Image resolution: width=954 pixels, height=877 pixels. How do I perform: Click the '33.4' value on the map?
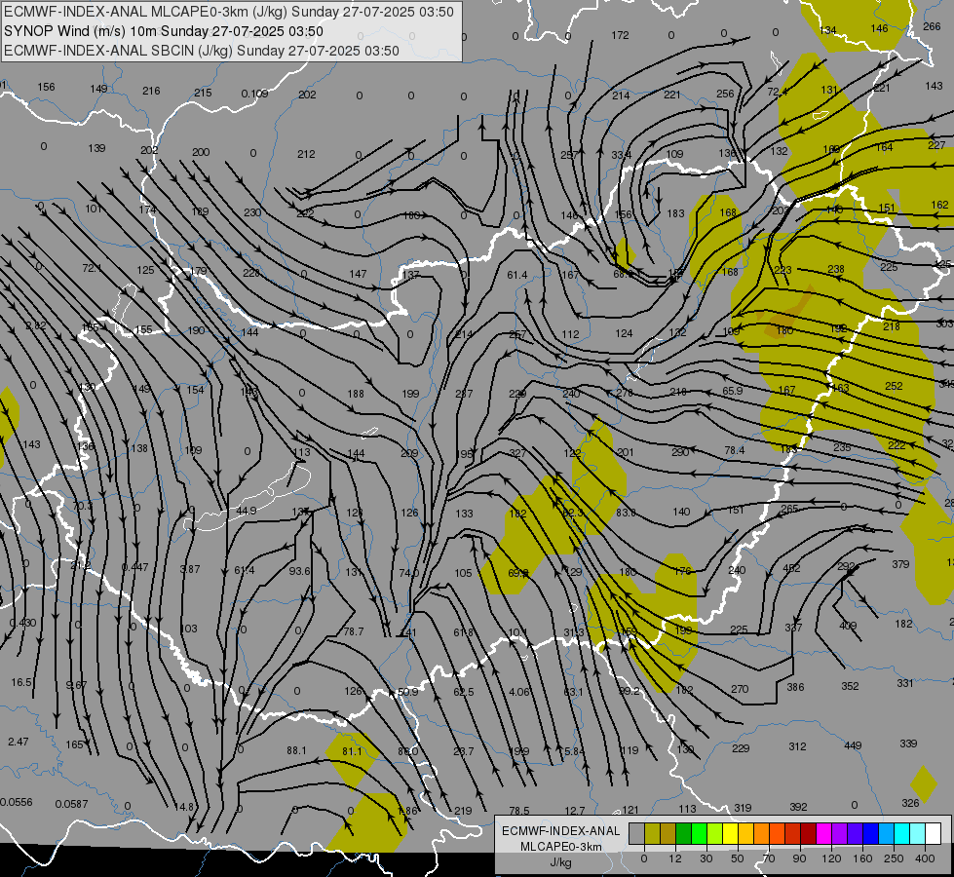(x=621, y=155)
